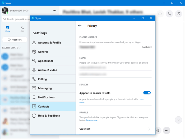Start audio call from chat header
The image size is (185, 139).
(169, 14)
